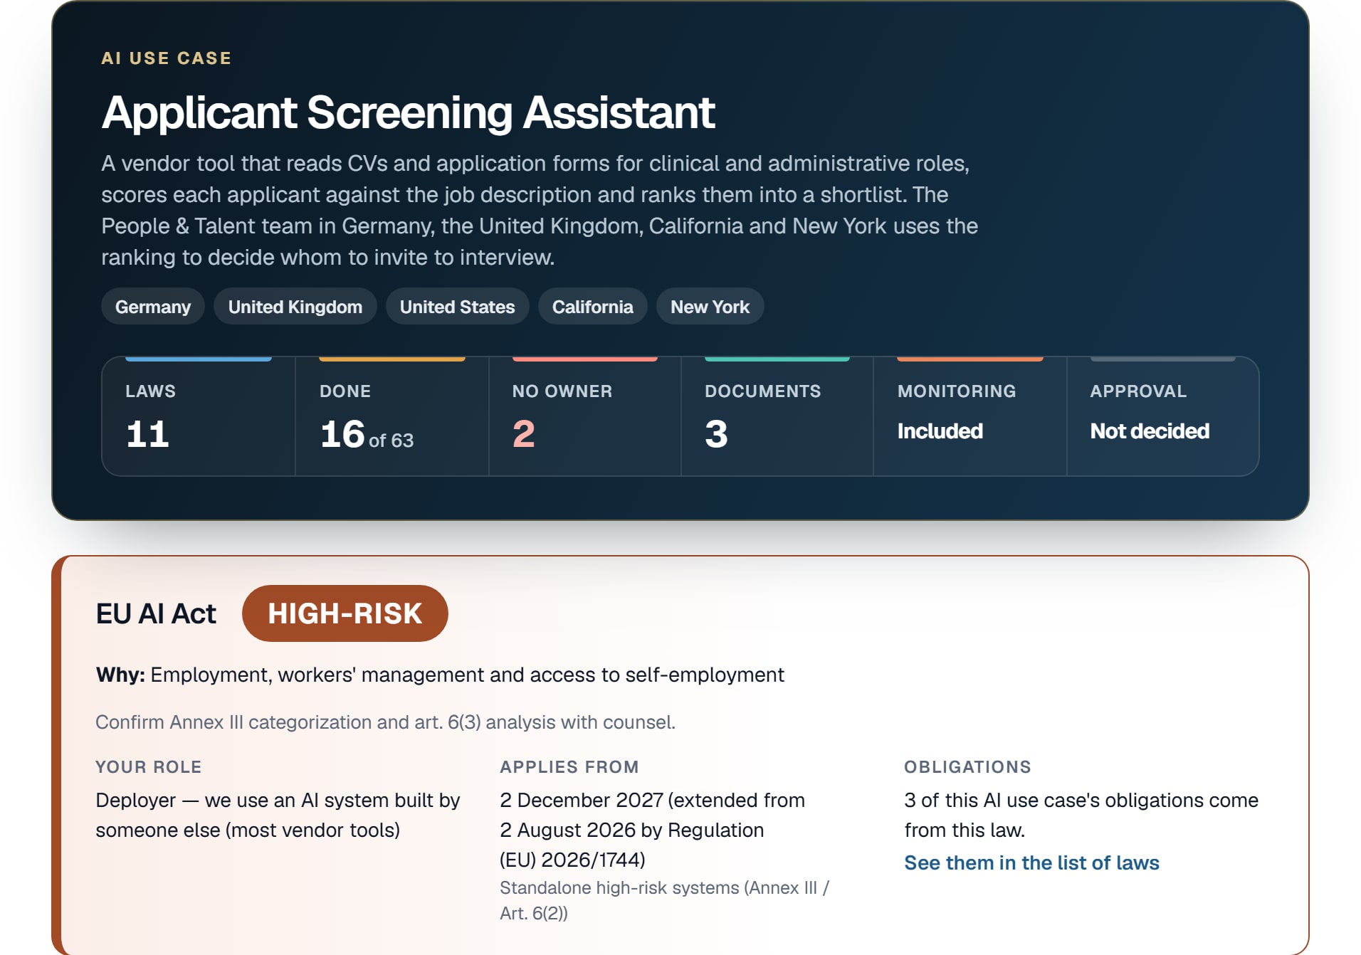Click the No Owner card showing 2
The width and height of the screenshot is (1361, 955).
point(585,416)
